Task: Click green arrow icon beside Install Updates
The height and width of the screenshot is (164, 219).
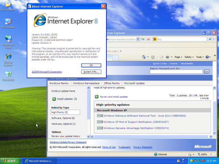Action: (54, 99)
